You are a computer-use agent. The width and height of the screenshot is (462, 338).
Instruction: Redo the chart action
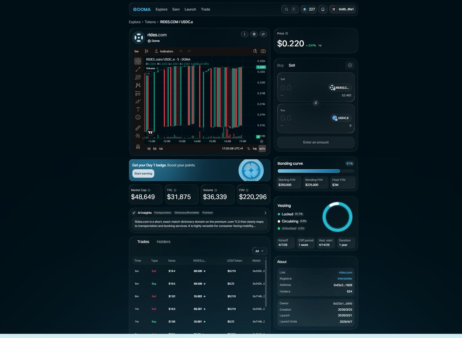tap(189, 51)
